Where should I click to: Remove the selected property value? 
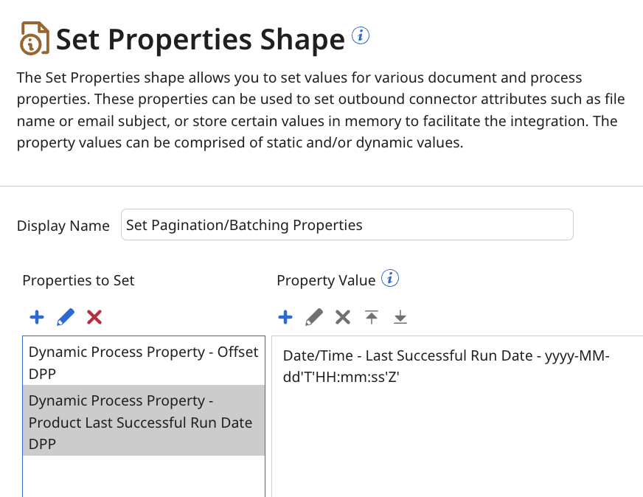342,317
